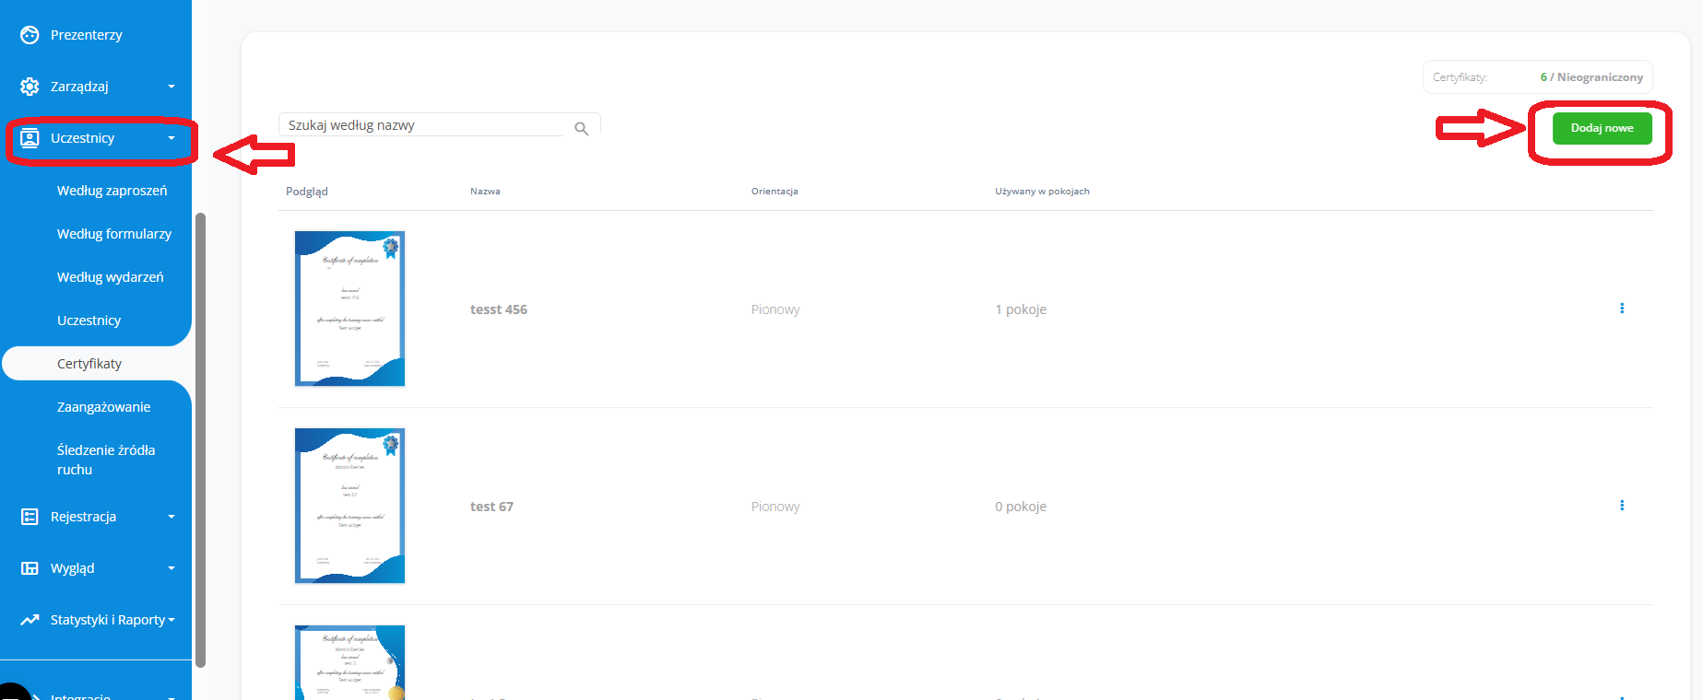This screenshot has width=1703, height=700.
Task: Click the Uczestnicy sidebar icon
Action: [30, 138]
